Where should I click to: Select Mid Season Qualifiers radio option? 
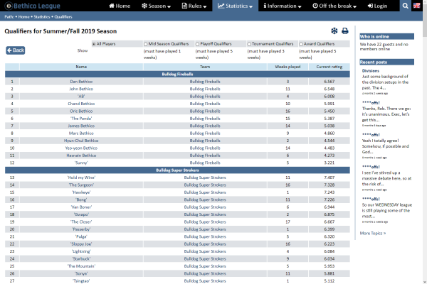[x=146, y=43]
